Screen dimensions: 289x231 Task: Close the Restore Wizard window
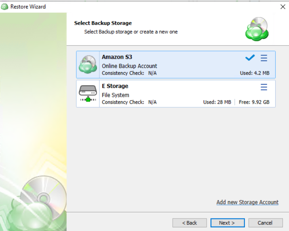pyautogui.click(x=283, y=6)
